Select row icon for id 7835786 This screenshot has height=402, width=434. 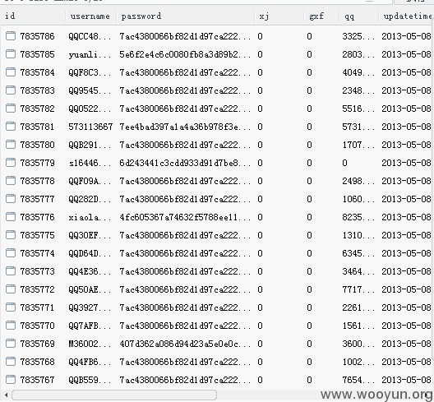[11, 36]
